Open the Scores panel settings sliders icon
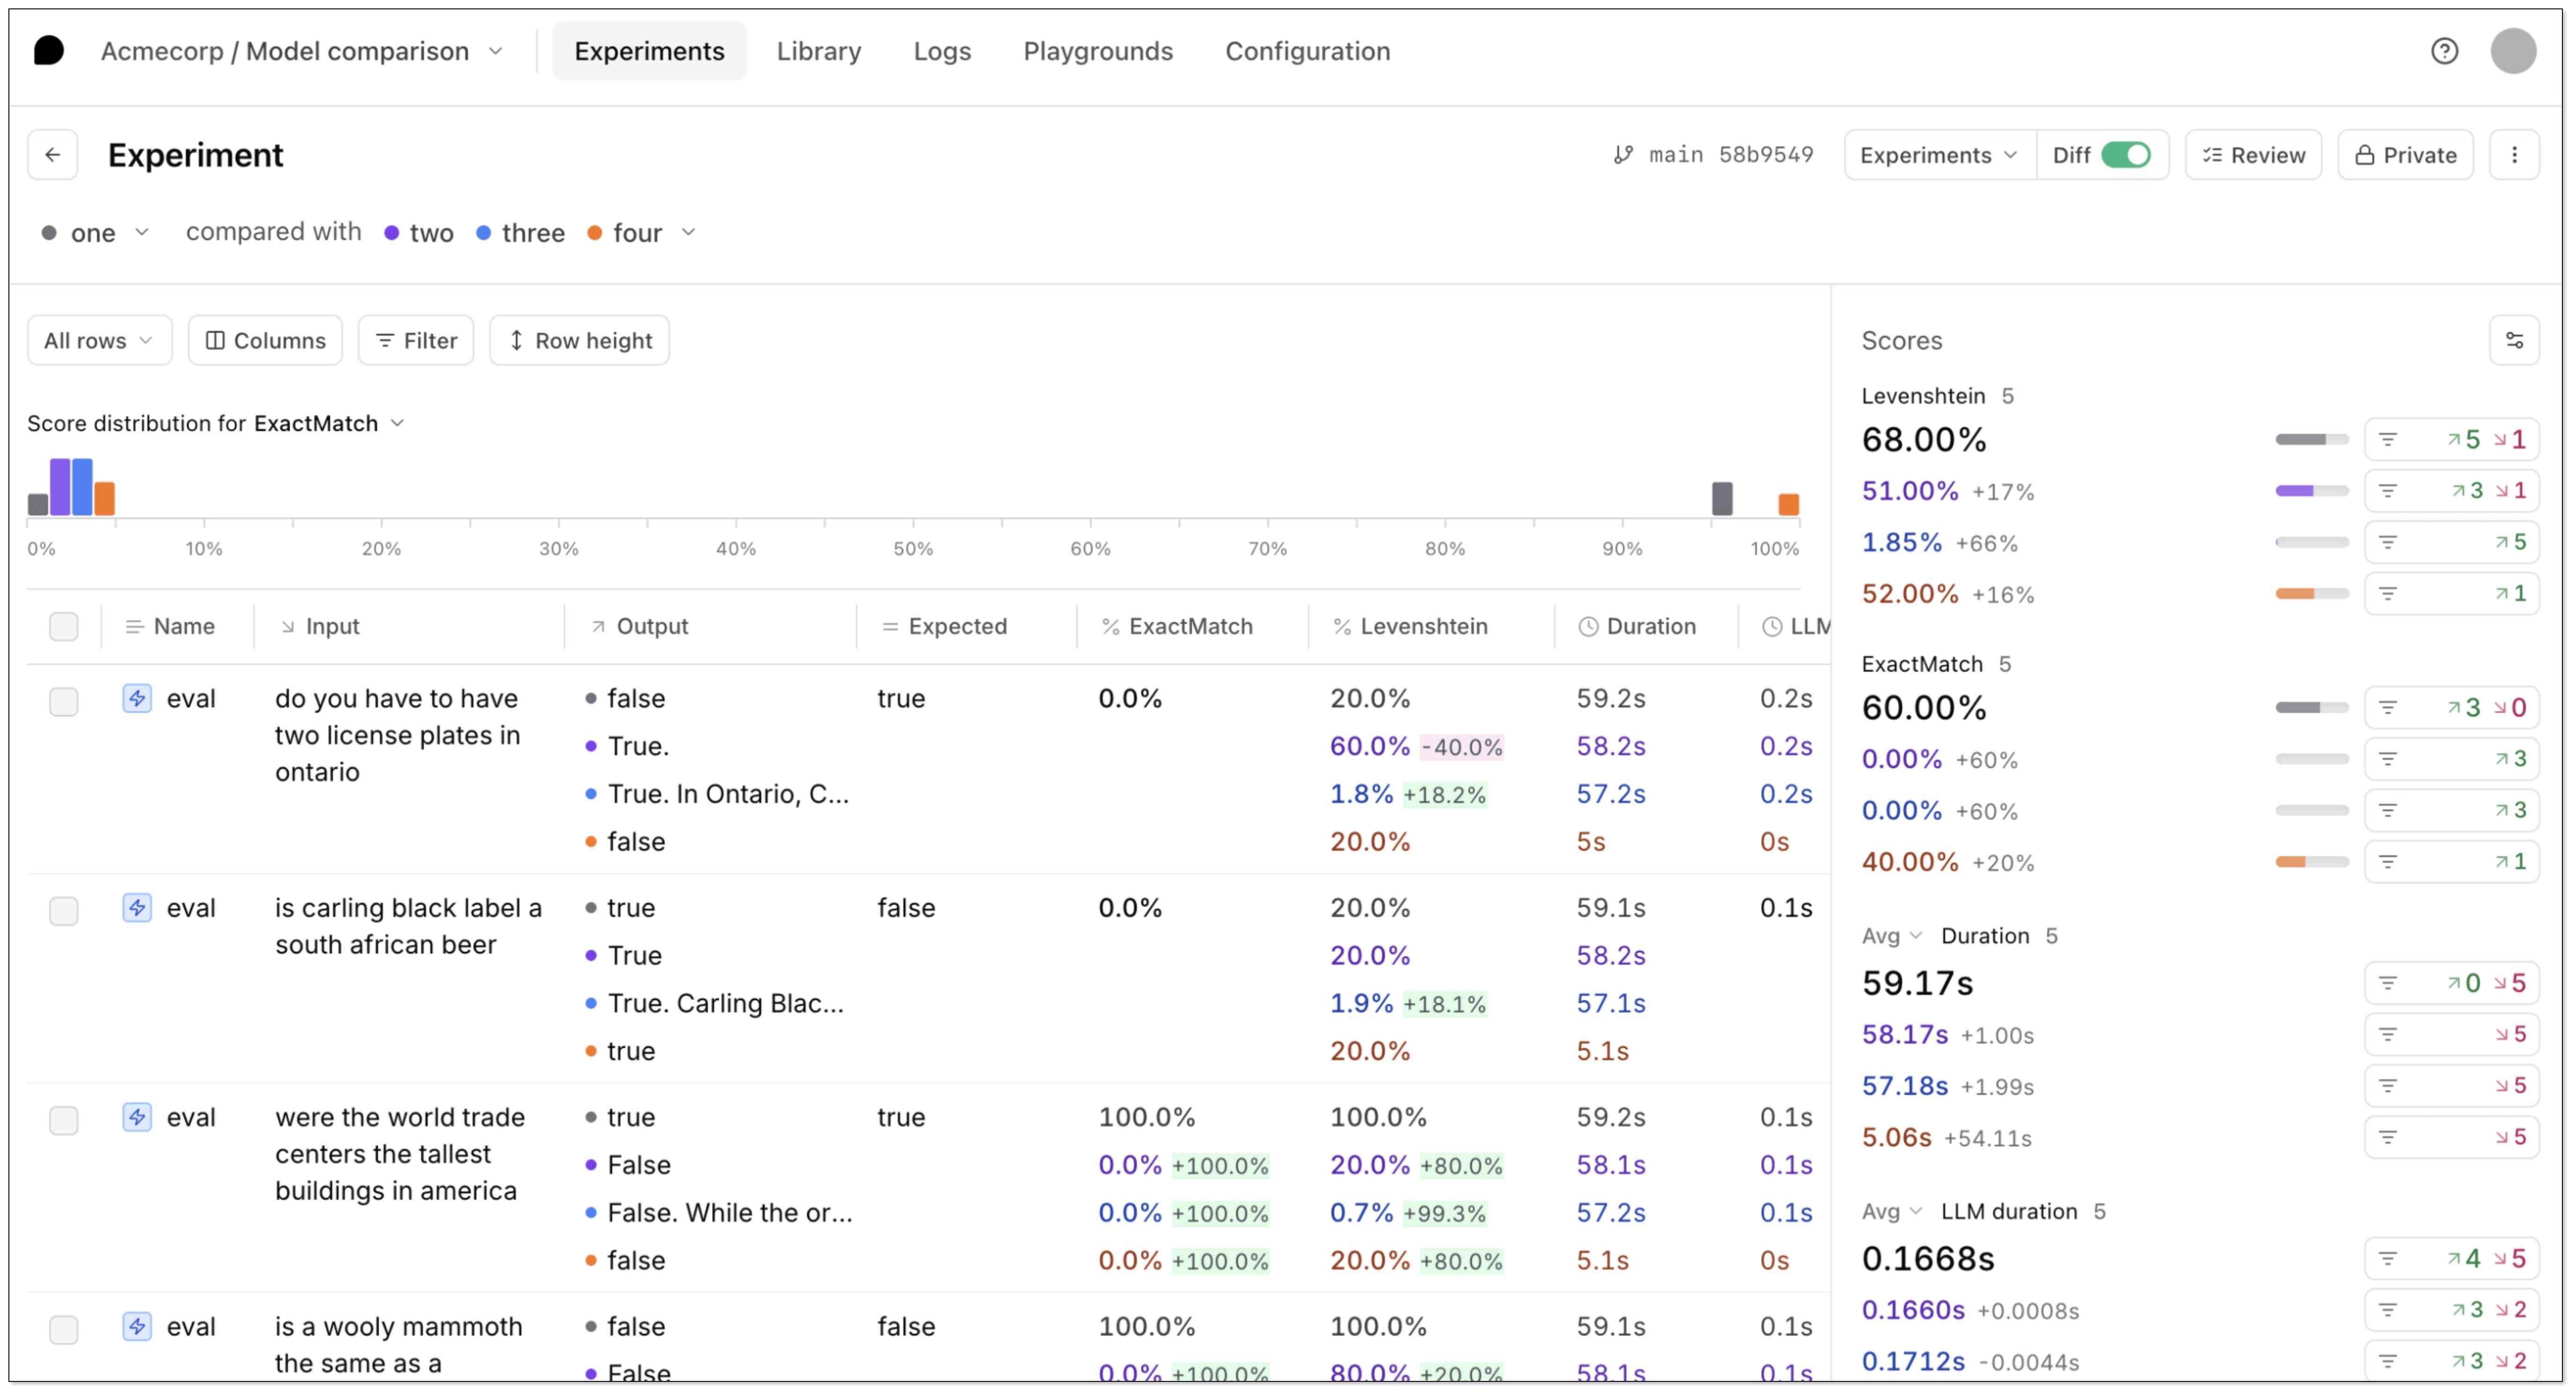This screenshot has width=2576, height=1395. (2514, 341)
